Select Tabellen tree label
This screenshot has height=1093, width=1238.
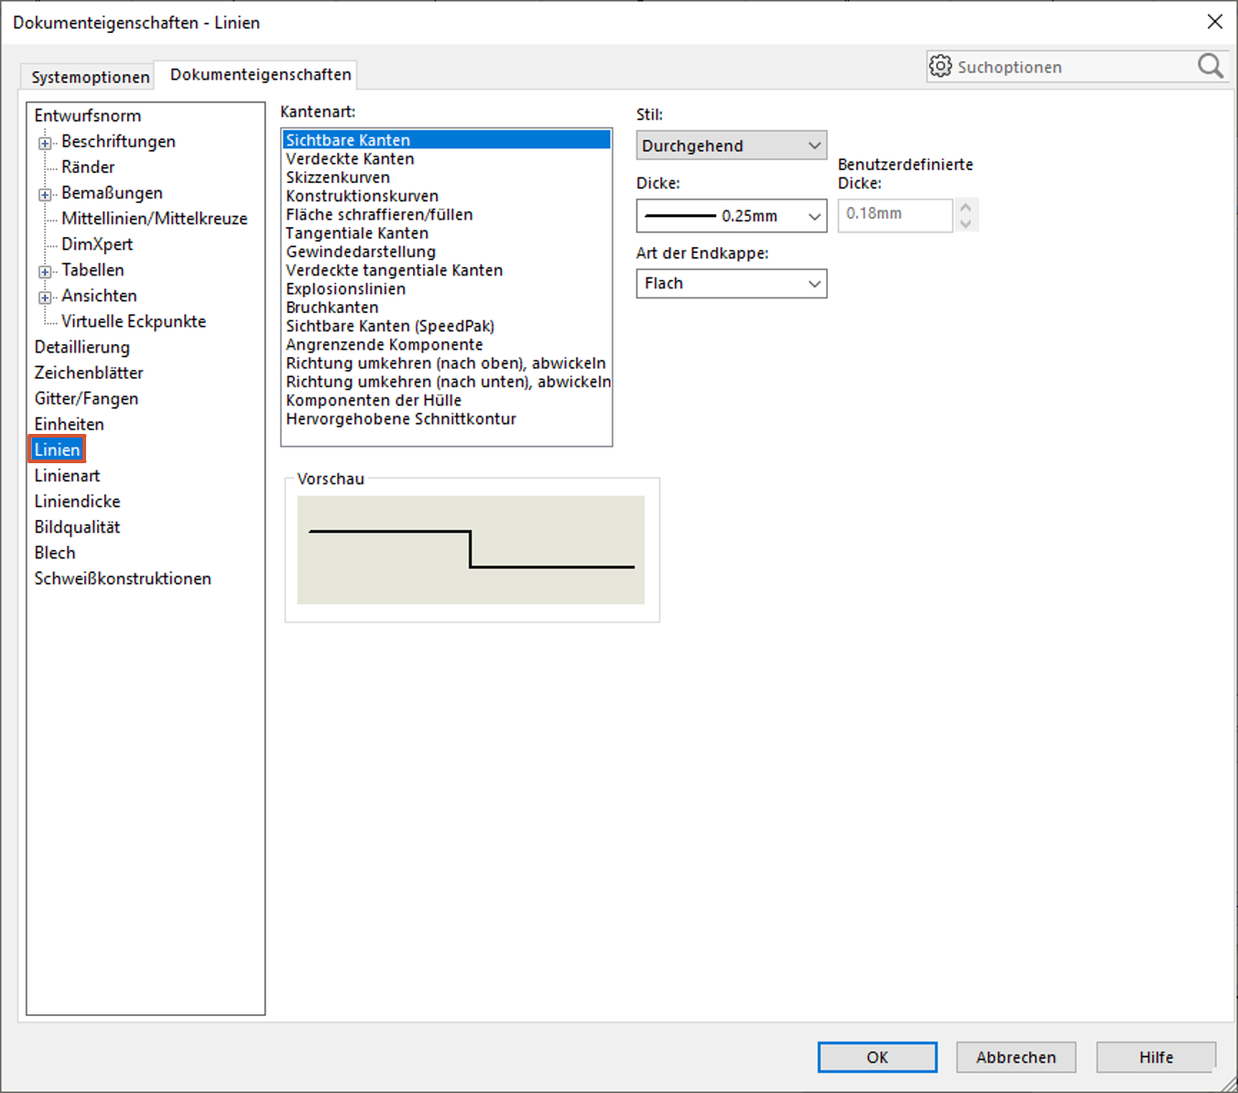point(92,270)
